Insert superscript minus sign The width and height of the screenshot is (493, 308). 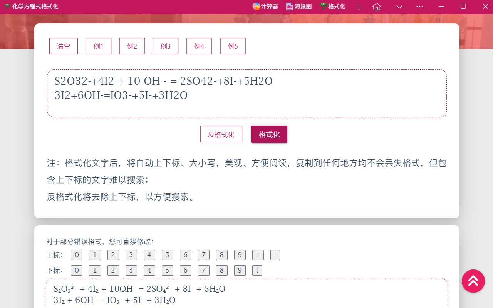[x=275, y=255]
